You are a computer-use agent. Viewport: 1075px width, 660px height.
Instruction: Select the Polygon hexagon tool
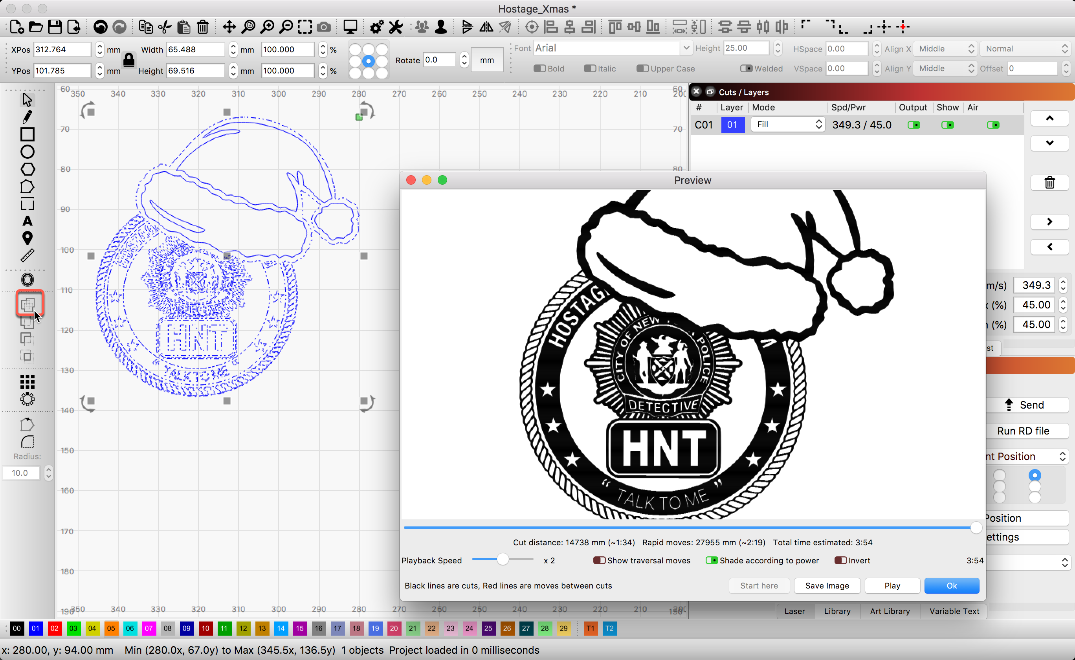[x=27, y=169]
